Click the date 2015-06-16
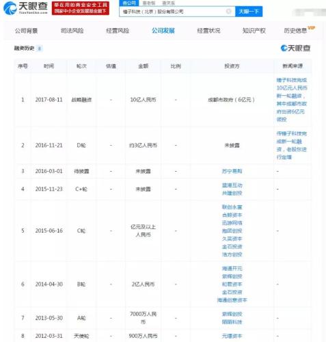326x342 pixels. (49, 231)
